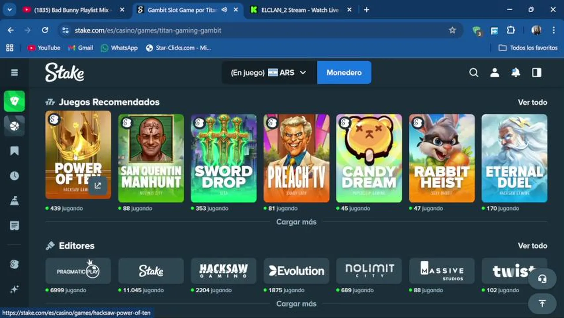Toggle the right side panel icon

click(x=537, y=72)
